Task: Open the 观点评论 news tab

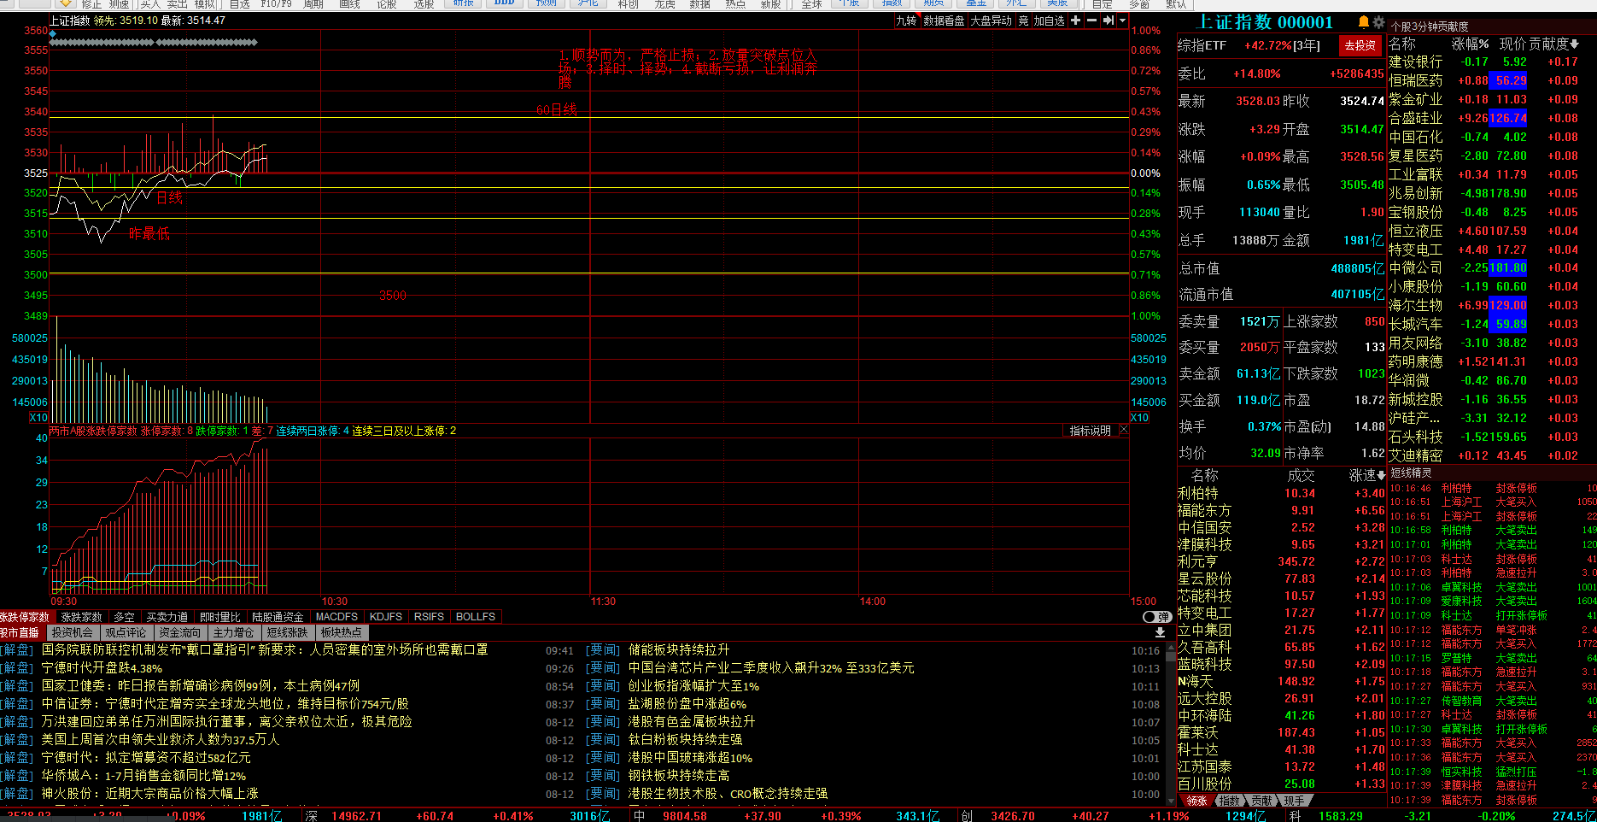Action: [x=126, y=633]
